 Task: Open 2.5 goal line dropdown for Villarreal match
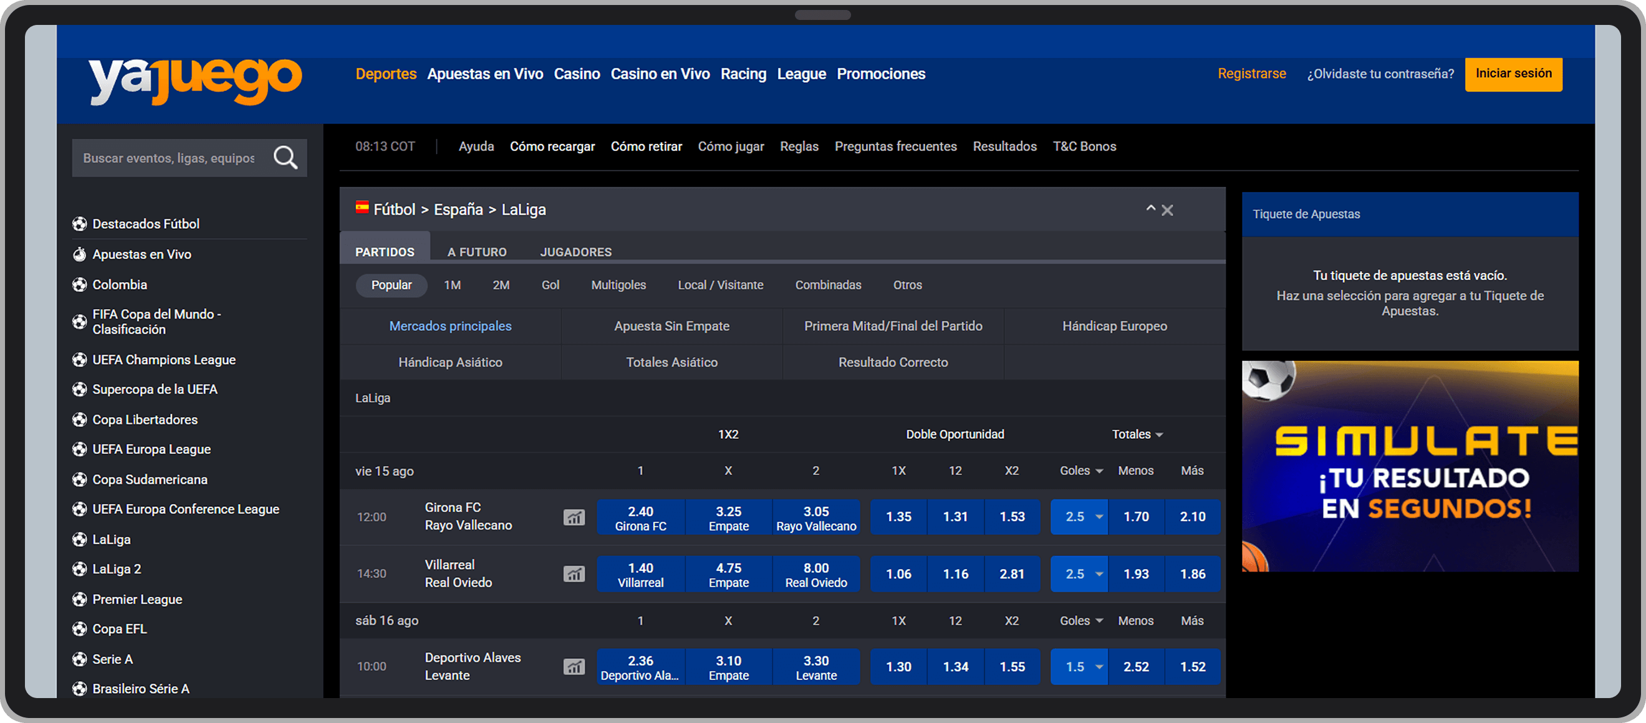[1079, 574]
